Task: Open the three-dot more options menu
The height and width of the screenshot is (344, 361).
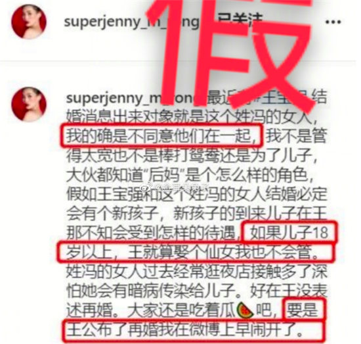Action: click(333, 22)
